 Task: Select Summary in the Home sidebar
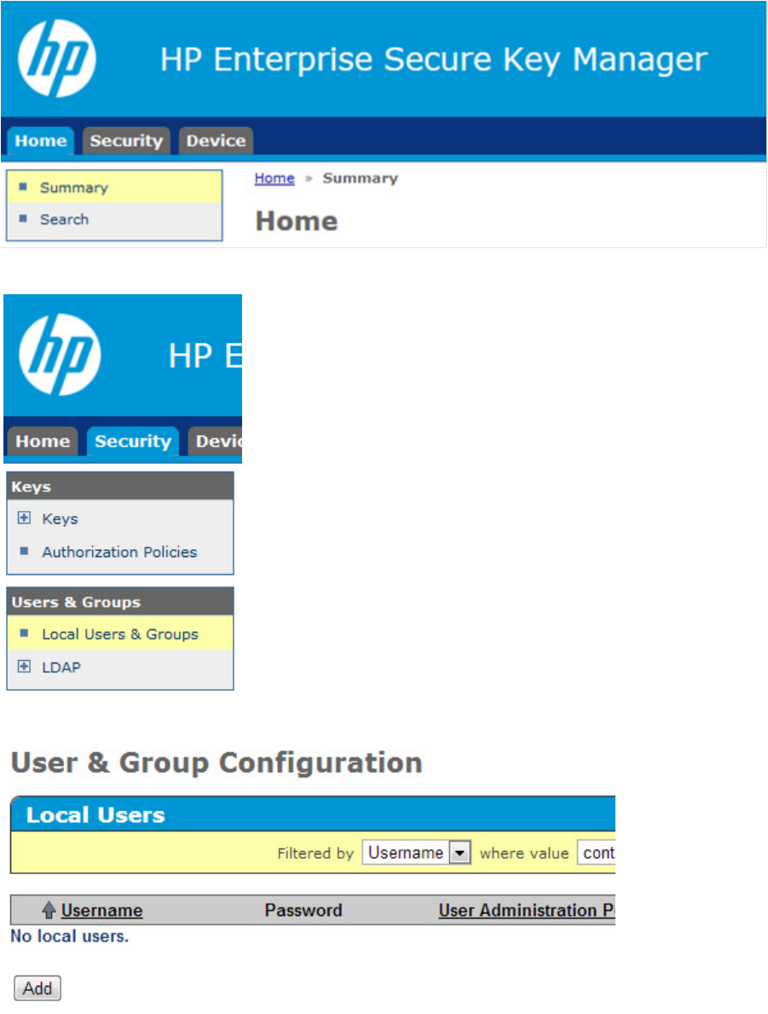(x=114, y=188)
